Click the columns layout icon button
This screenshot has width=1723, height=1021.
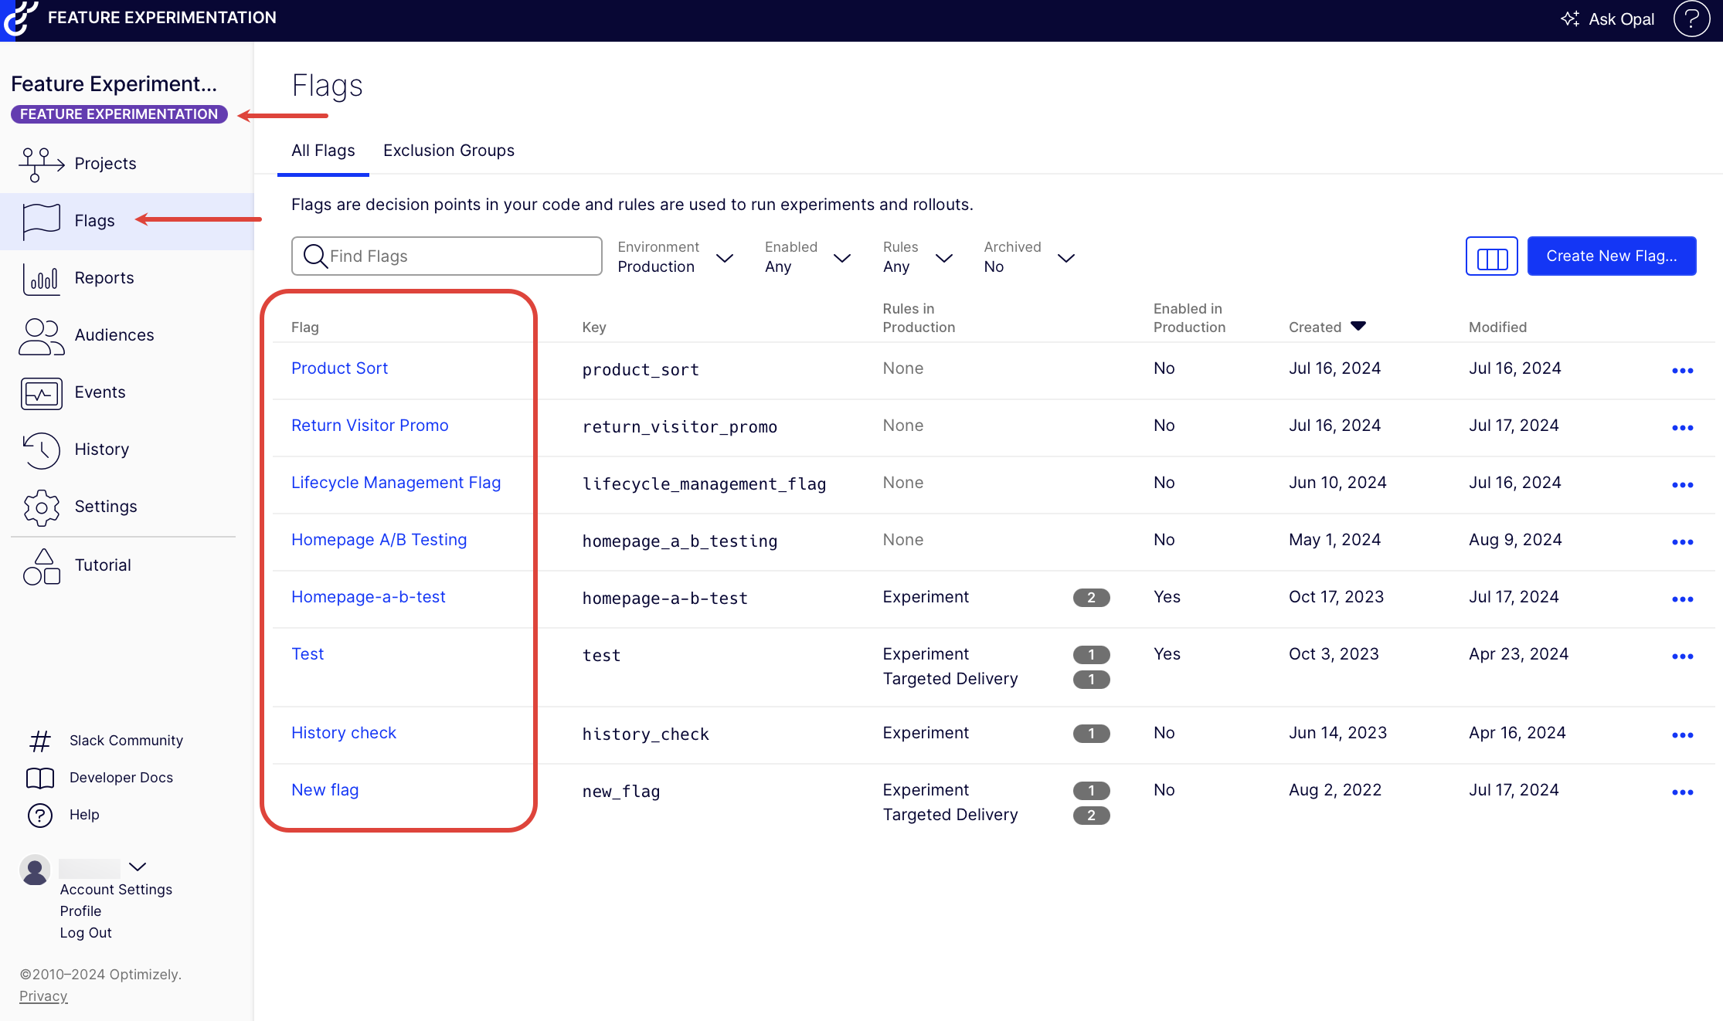coord(1491,256)
